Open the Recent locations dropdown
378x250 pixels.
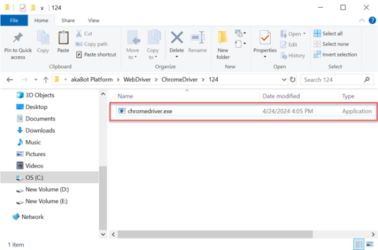[36, 80]
